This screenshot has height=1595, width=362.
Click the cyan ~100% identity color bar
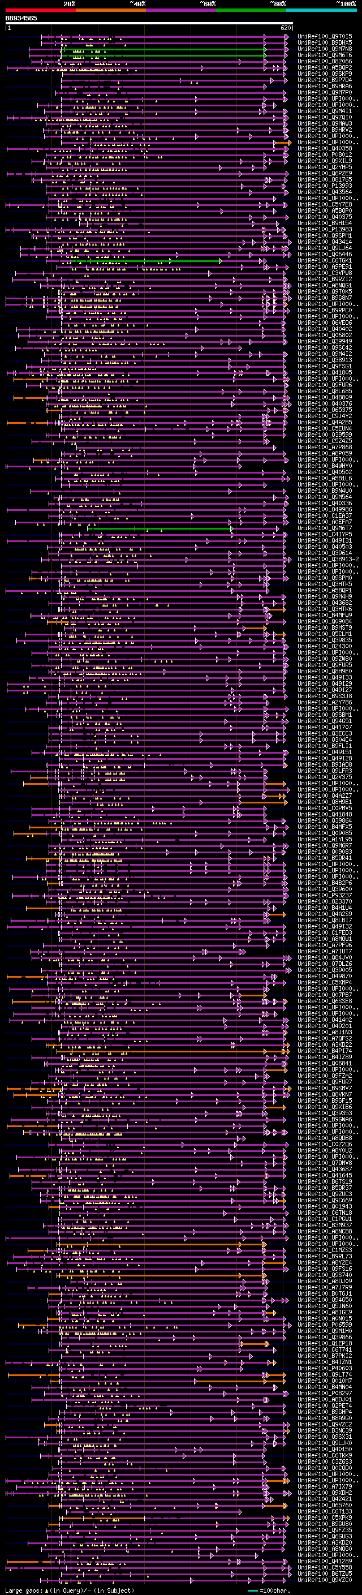(x=322, y=10)
